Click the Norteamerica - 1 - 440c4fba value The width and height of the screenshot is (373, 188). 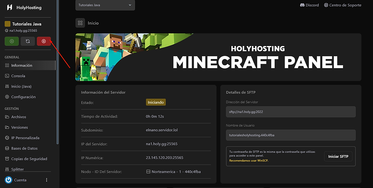(x=176, y=172)
